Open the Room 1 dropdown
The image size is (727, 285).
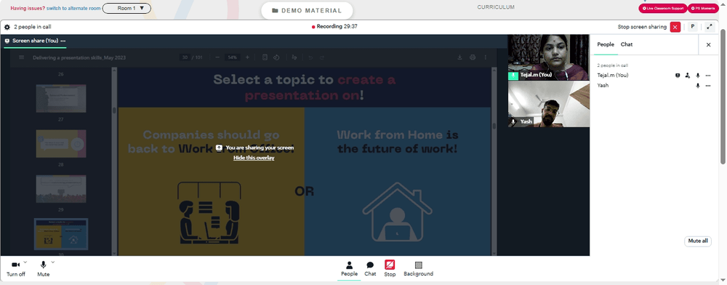click(x=126, y=8)
